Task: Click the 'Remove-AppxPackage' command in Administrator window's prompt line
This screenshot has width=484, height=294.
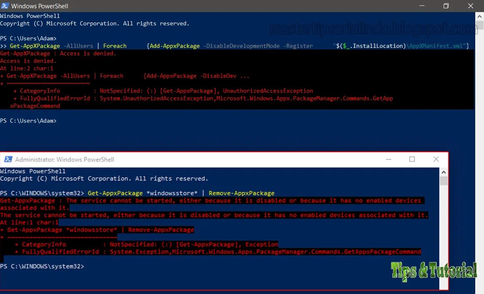Action: (x=241, y=193)
